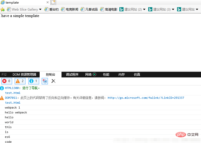Image resolution: width=201 pixels, height=143 pixels.
Task: Open the 网络 network tab
Action: tap(88, 74)
